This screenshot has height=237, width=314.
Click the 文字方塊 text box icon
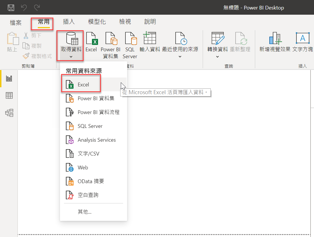coord(303,38)
